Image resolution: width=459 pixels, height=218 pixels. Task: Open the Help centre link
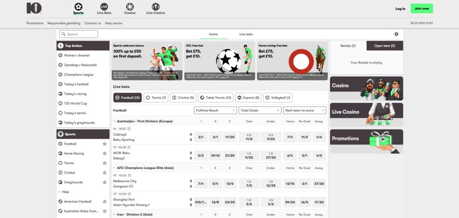point(113,23)
